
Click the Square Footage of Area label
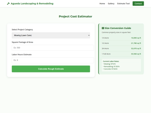22,42
